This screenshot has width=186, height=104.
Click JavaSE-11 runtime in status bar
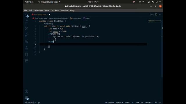pos(149,103)
